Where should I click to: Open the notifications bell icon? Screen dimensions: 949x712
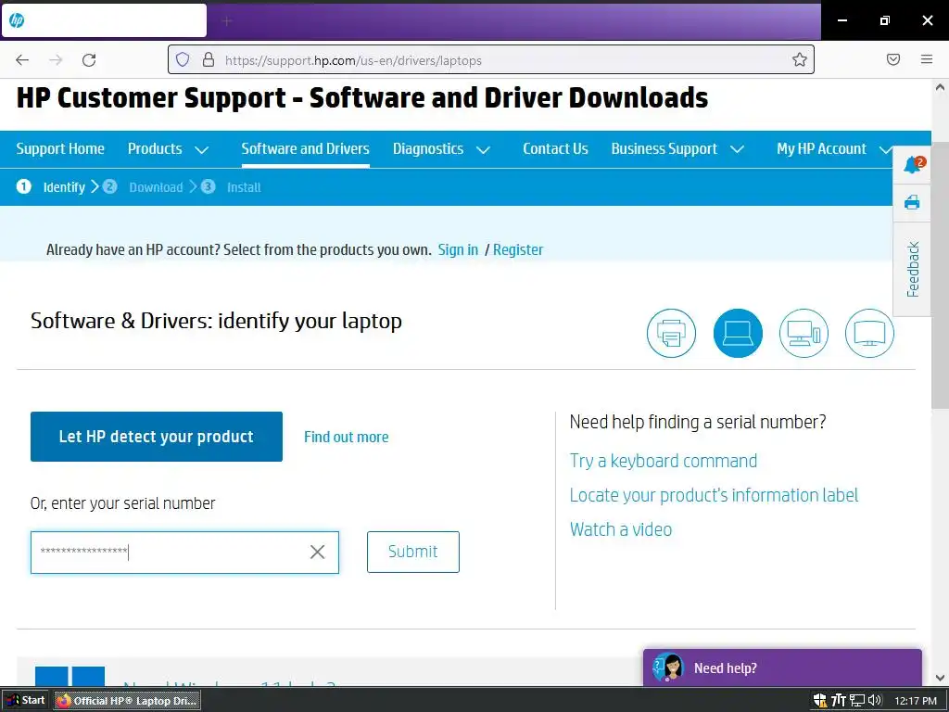click(913, 164)
